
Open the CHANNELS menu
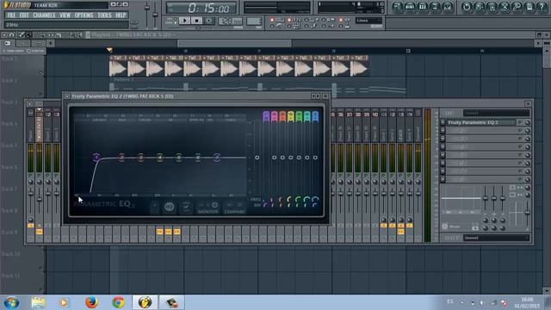[x=44, y=15]
